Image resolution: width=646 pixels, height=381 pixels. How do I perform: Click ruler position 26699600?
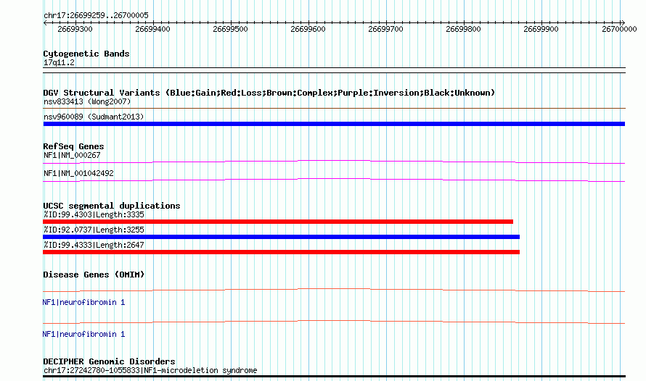308,29
